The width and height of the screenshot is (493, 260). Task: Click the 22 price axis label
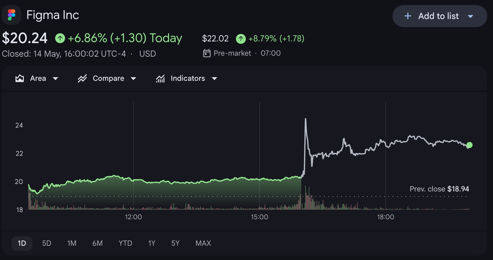19,154
